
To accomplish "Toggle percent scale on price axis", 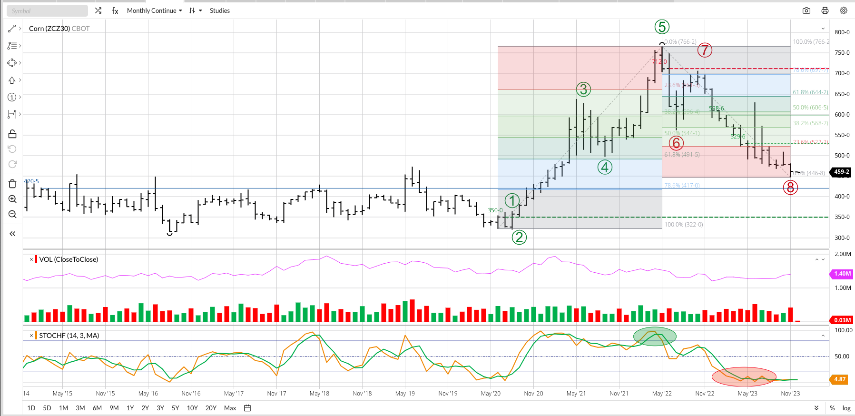I will (x=832, y=408).
